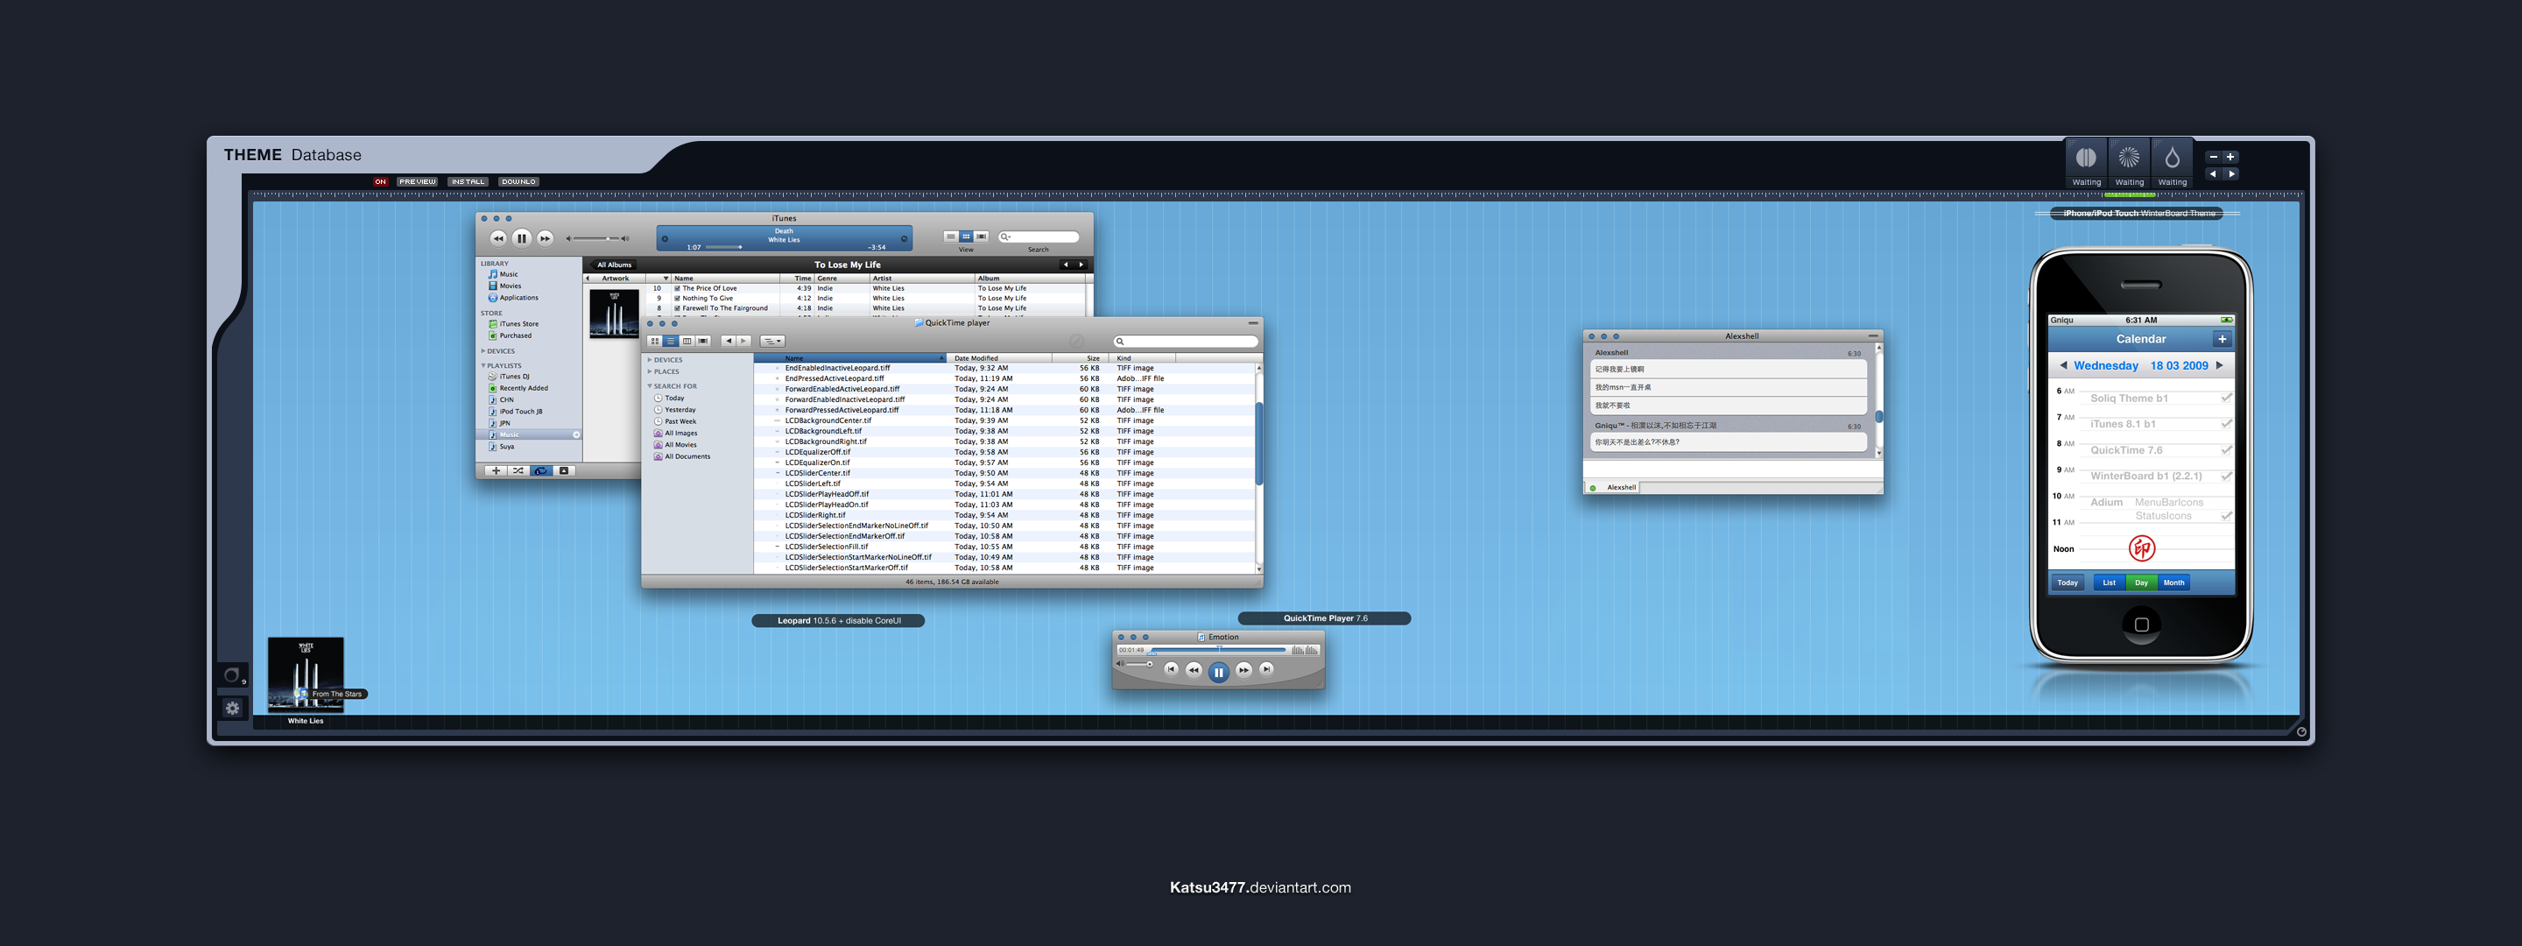
Task: Select Alexshell tab in chat window
Action: pos(1612,487)
